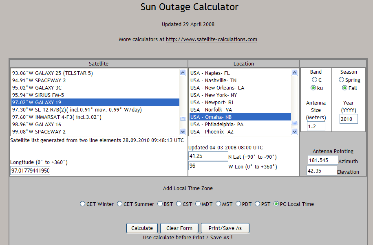
Task: Select CST time zone
Action: [179, 204]
